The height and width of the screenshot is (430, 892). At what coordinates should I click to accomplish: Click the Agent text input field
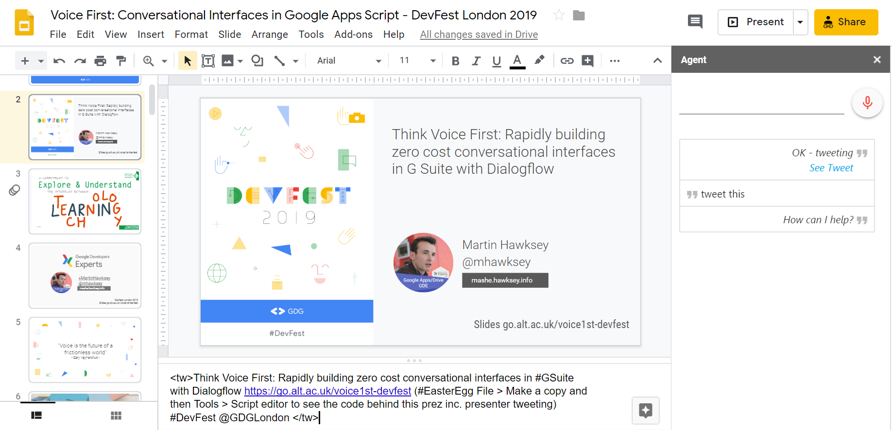click(761, 103)
